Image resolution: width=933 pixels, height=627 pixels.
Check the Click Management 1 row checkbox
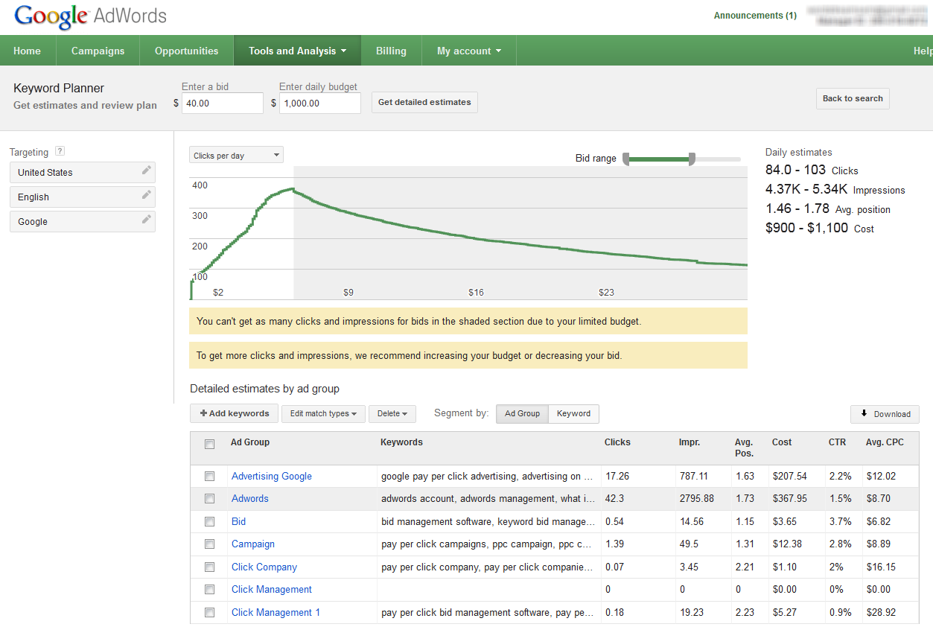tap(210, 612)
